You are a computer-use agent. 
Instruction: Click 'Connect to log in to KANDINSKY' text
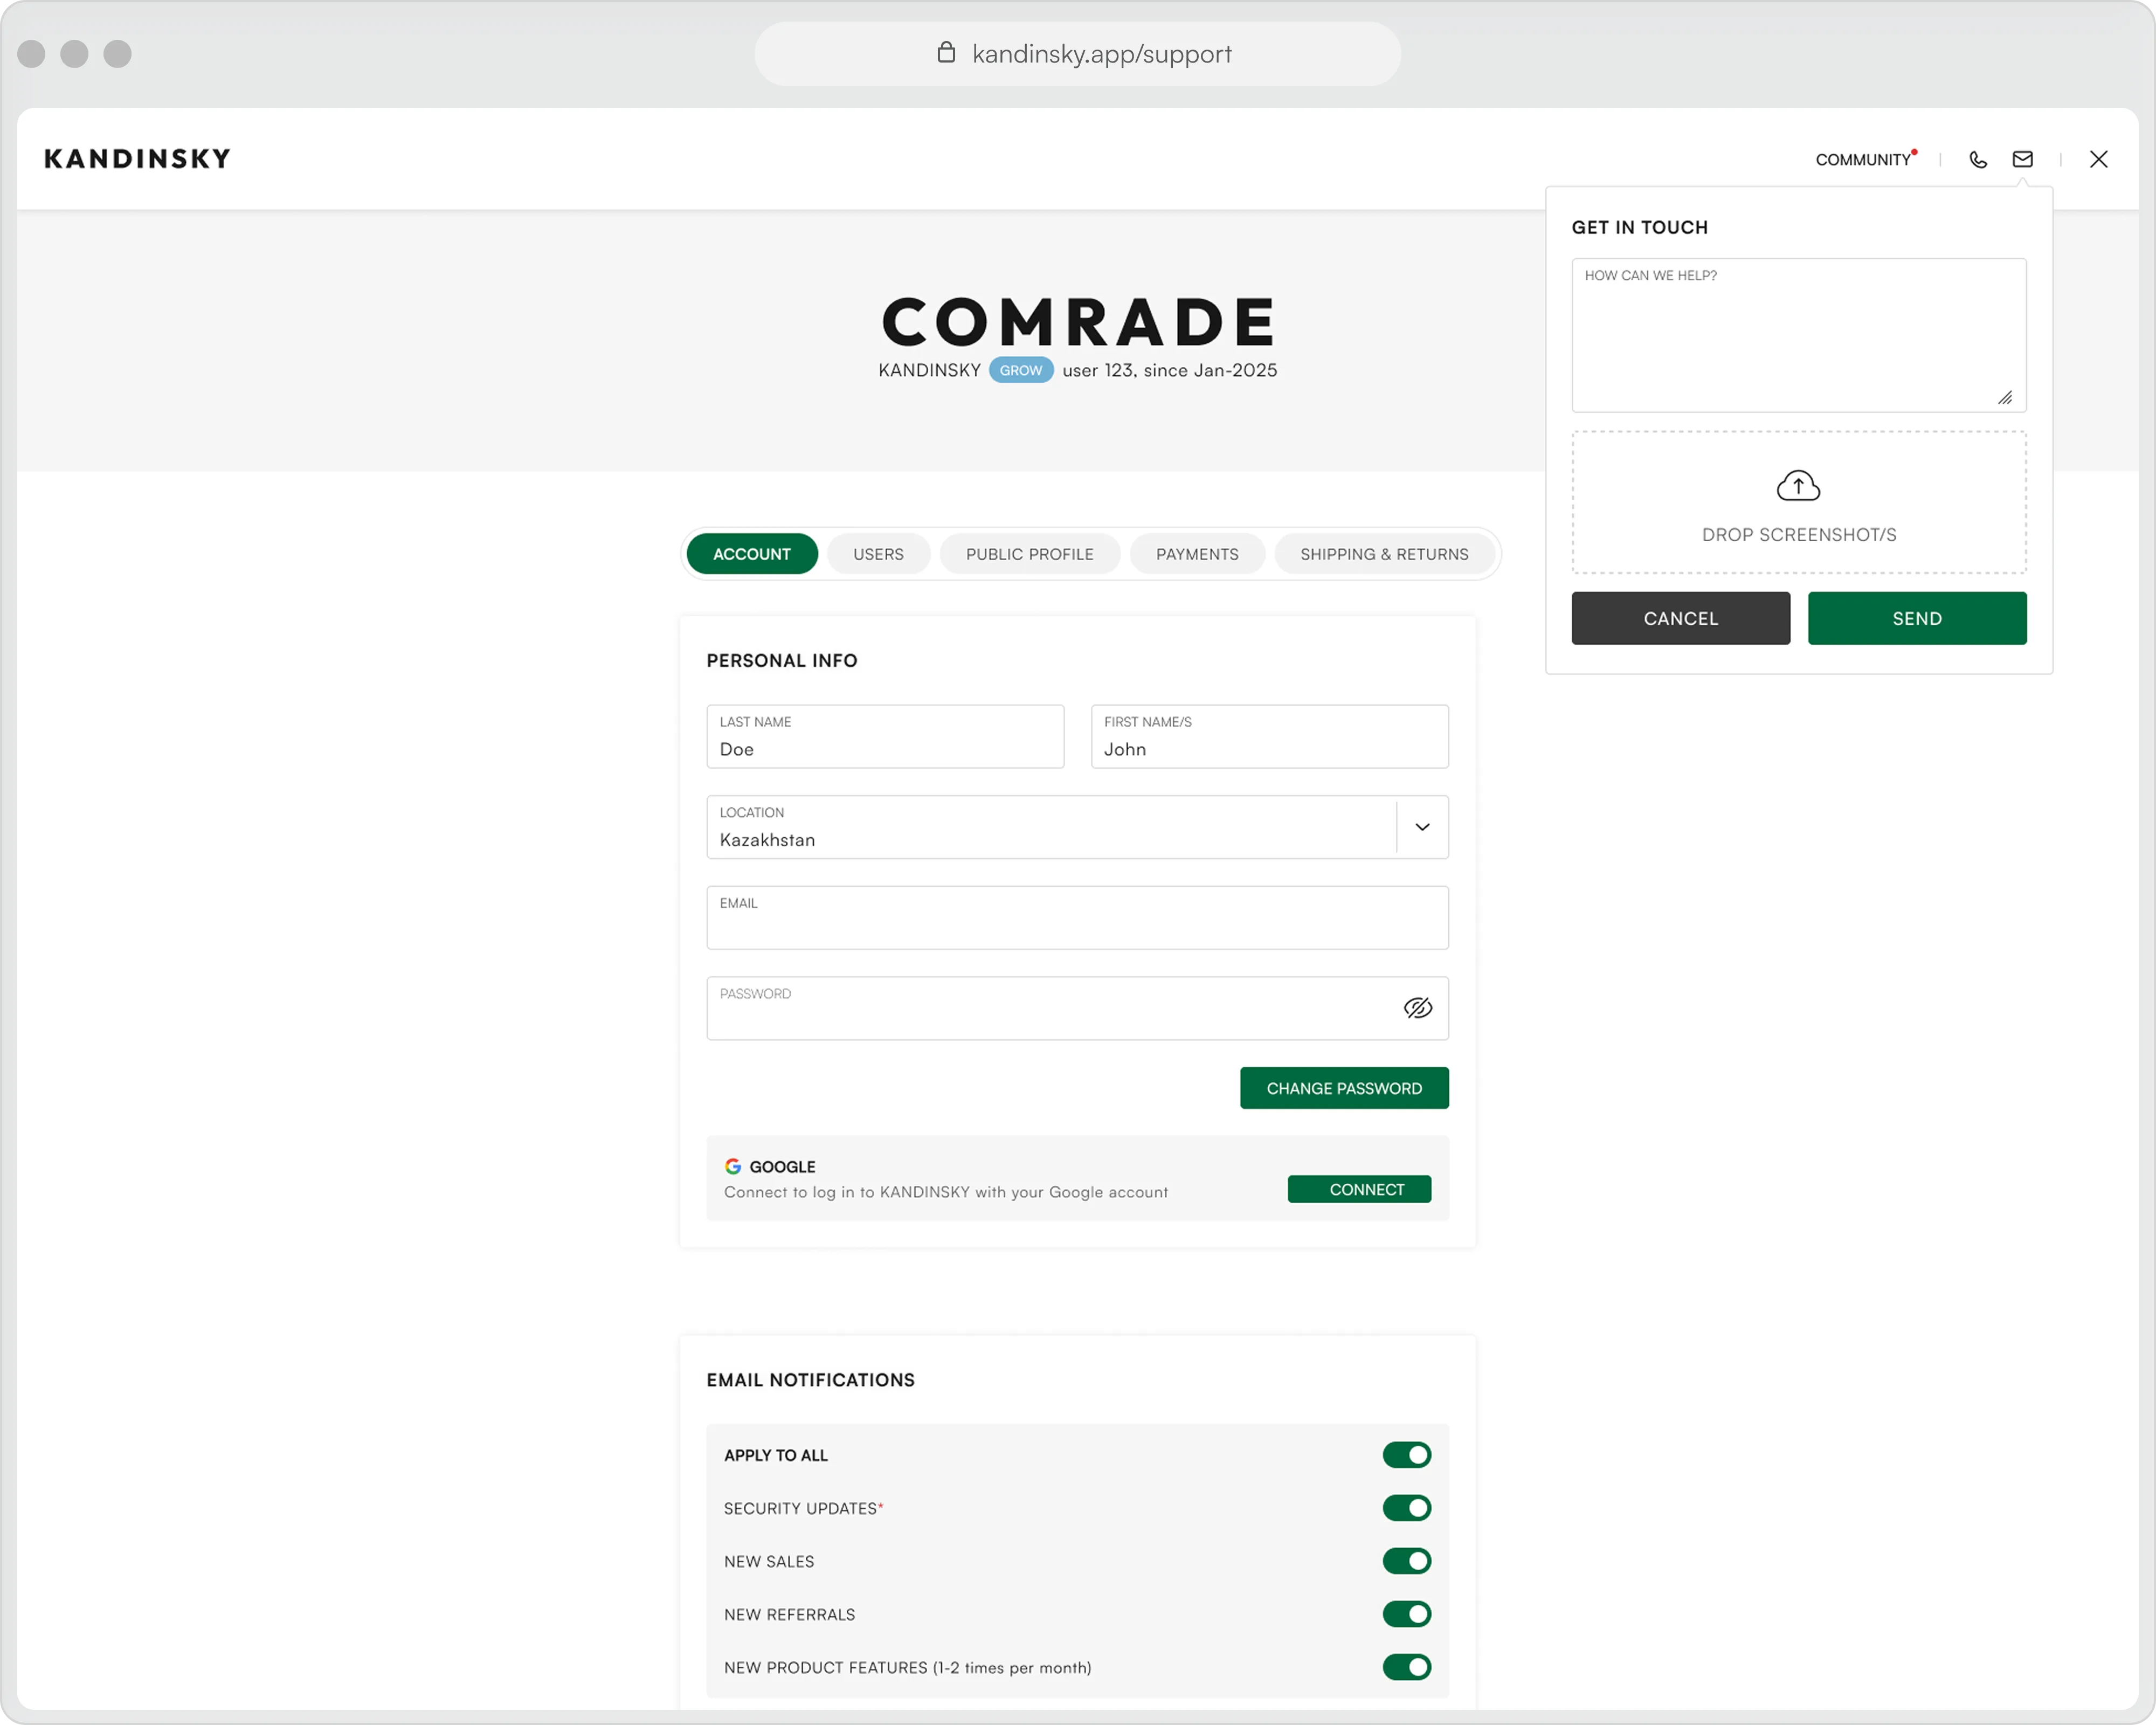[945, 1192]
